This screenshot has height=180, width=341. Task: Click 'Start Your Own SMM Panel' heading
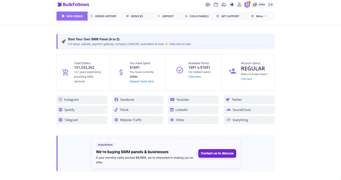pyautogui.click(x=94, y=39)
